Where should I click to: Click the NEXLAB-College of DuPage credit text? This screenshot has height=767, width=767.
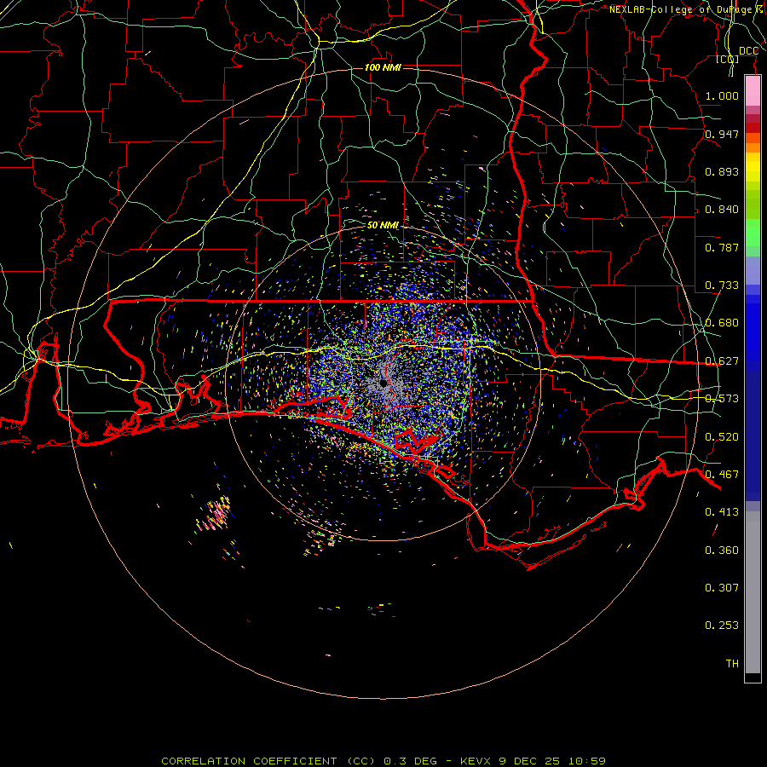[688, 9]
